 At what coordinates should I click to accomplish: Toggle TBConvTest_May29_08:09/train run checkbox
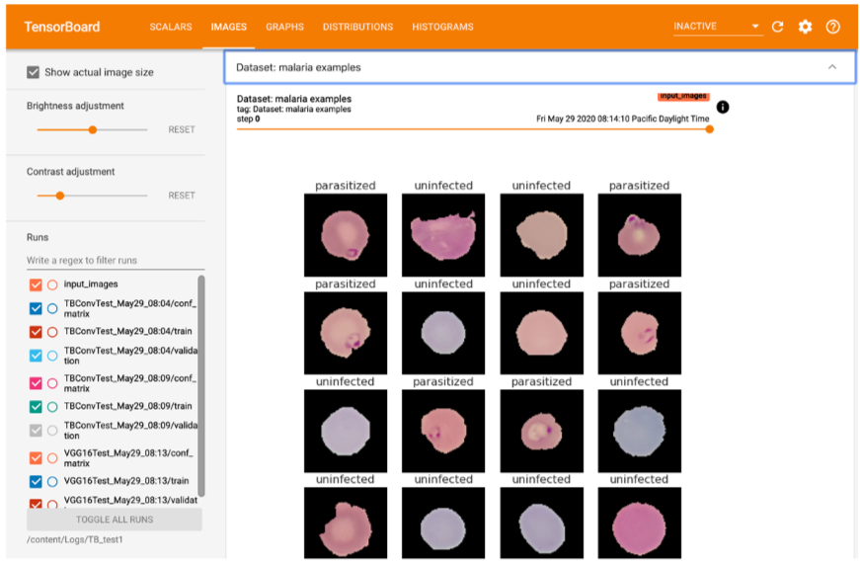[36, 406]
